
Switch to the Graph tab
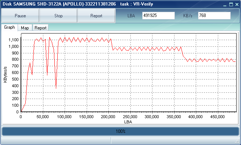tap(10, 27)
